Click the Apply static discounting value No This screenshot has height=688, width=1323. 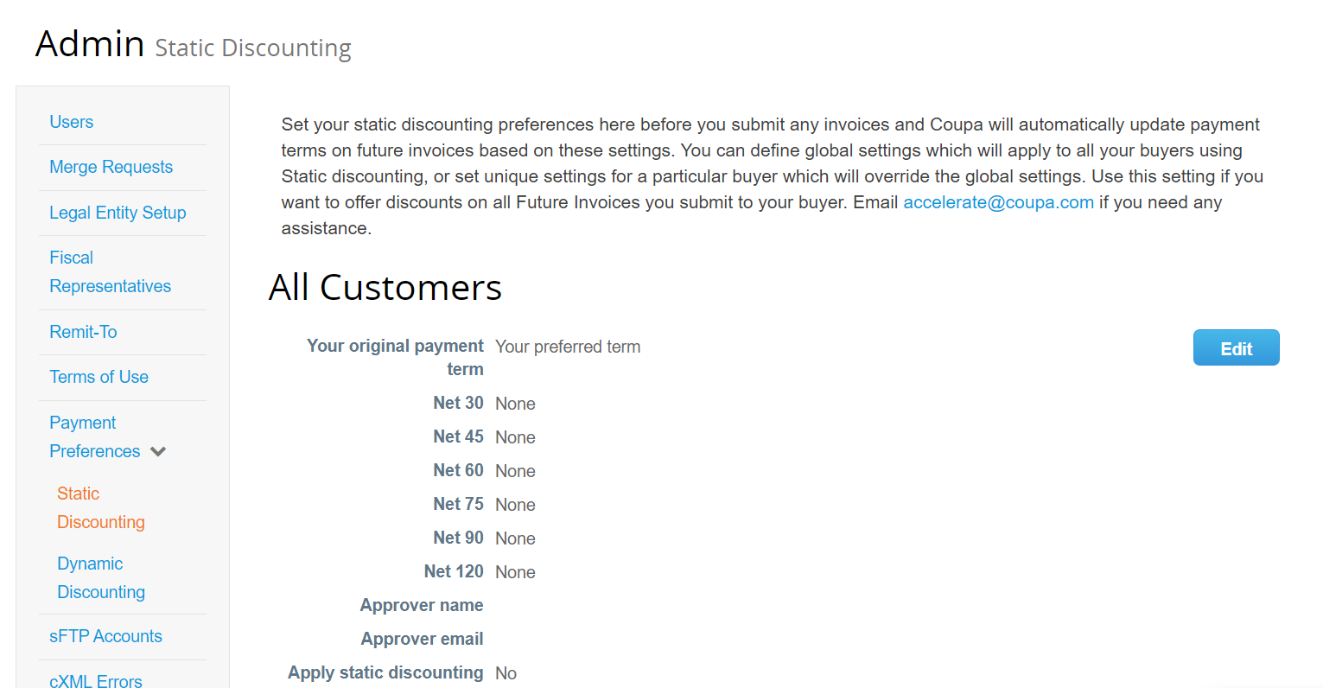click(506, 673)
